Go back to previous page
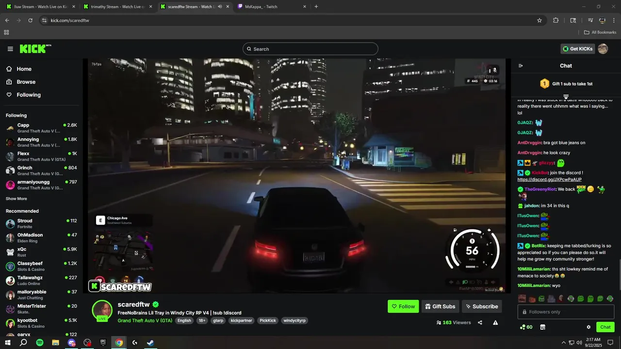The width and height of the screenshot is (621, 349). click(7, 20)
